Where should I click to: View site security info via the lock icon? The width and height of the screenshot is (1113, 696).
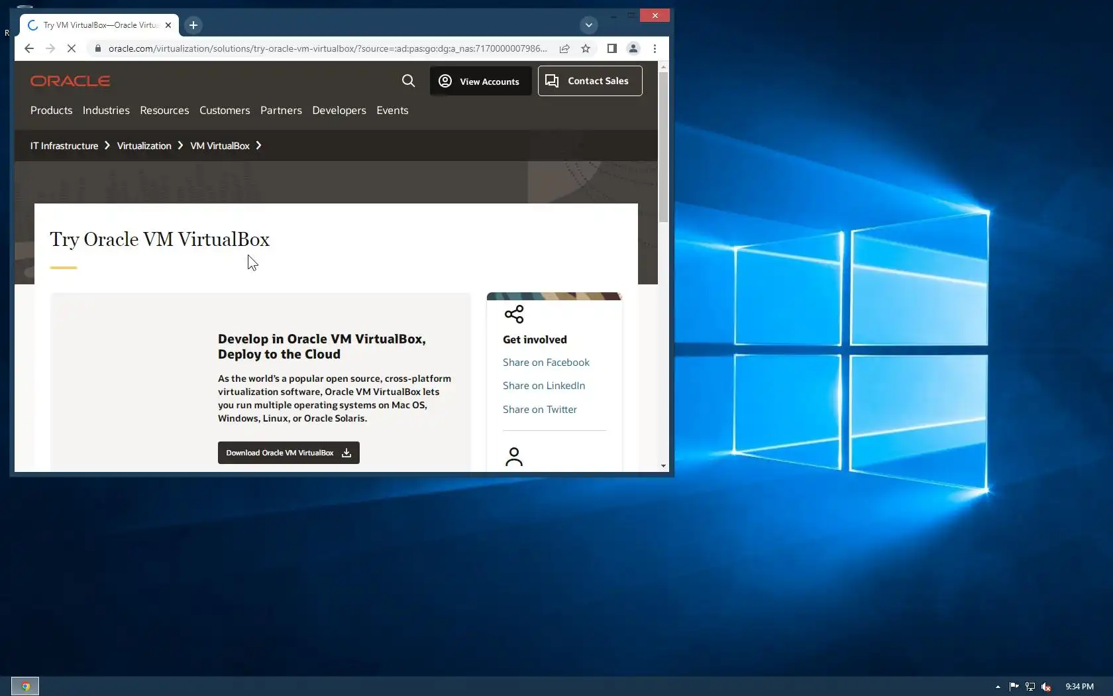[x=98, y=48]
